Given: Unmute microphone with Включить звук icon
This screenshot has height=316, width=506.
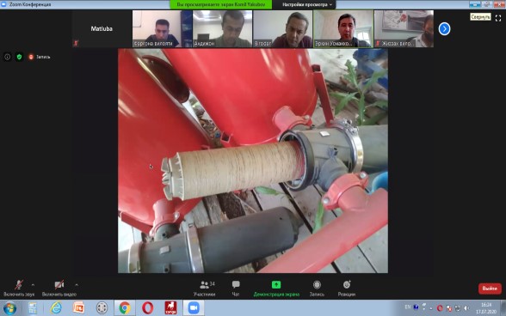Looking at the screenshot, I should tap(19, 289).
